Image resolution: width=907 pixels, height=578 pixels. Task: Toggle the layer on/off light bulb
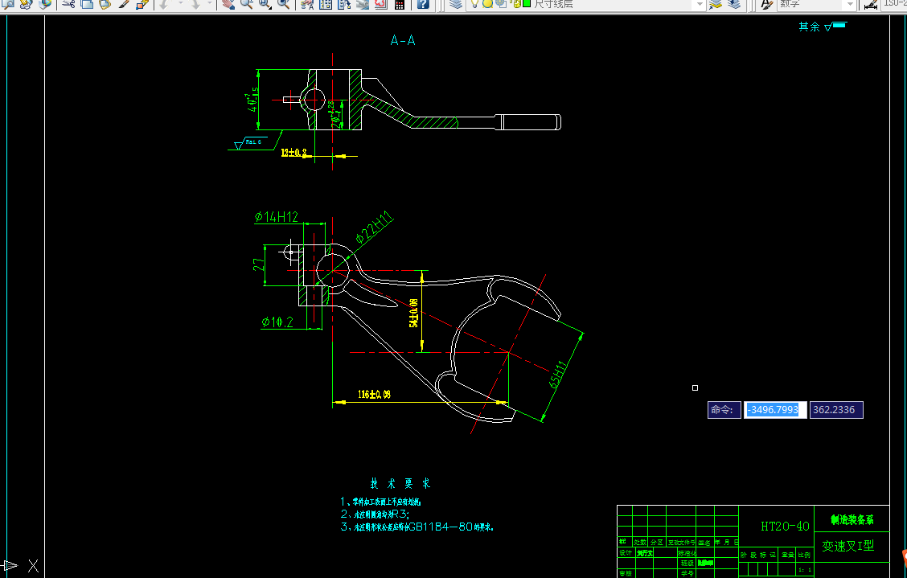click(475, 3)
